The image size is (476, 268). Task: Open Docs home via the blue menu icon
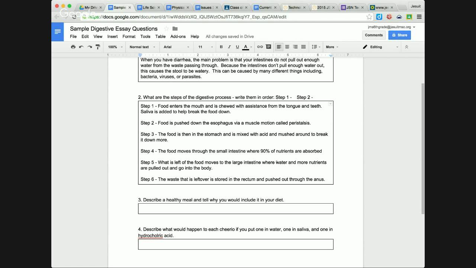[58, 32]
